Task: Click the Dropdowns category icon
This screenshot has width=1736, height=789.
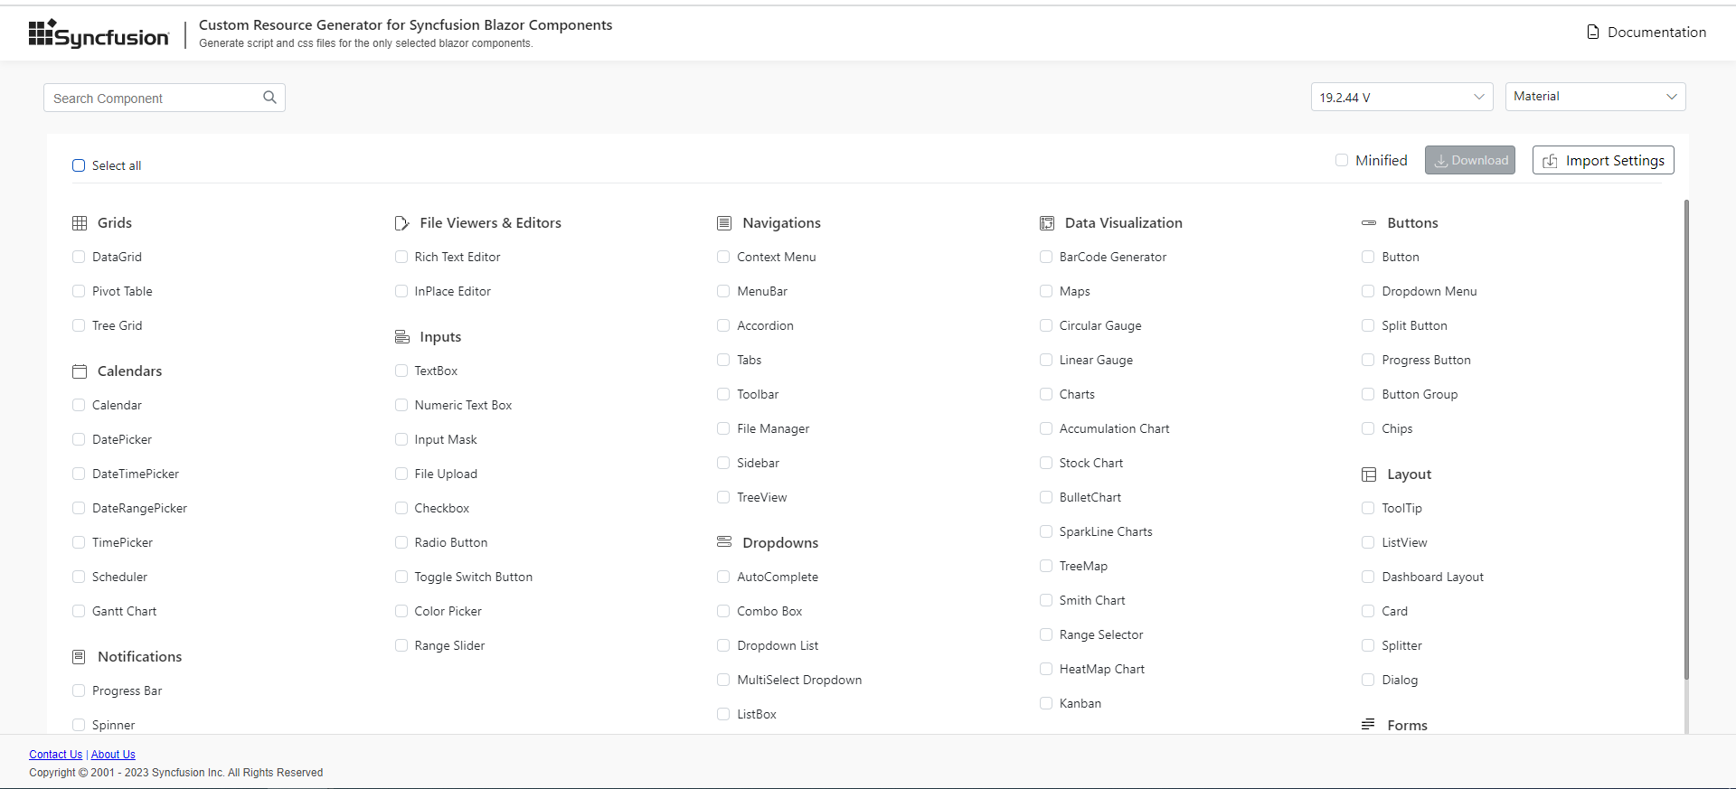Action: tap(724, 542)
